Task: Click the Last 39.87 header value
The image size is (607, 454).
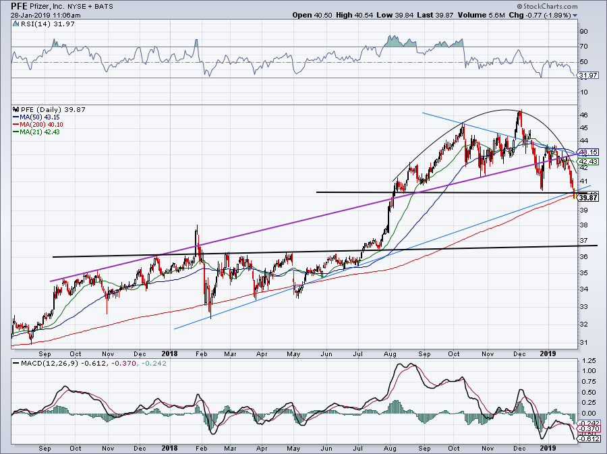Action: [x=436, y=15]
